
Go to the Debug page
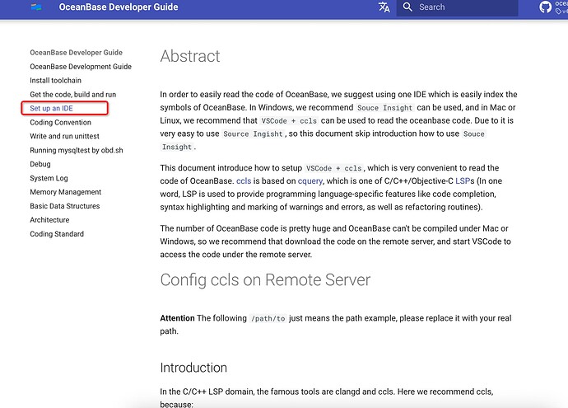(x=40, y=164)
